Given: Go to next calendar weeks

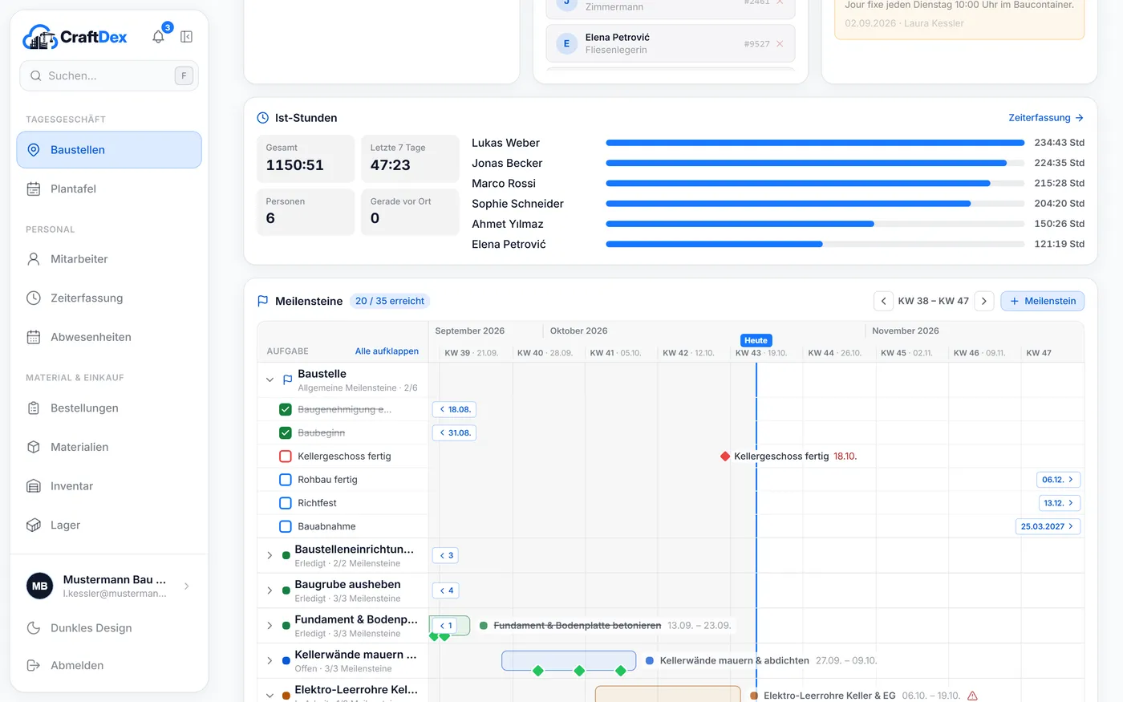Looking at the screenshot, I should [984, 302].
